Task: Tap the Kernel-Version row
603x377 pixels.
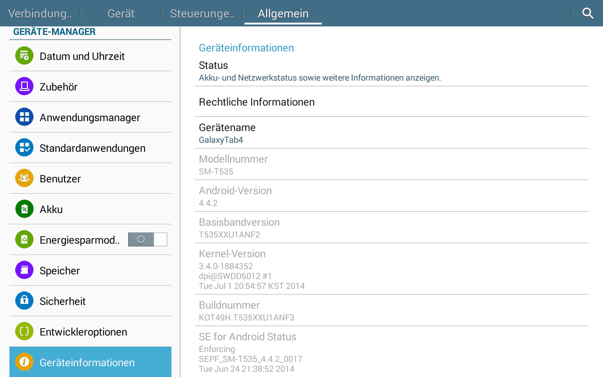Action: coord(392,269)
